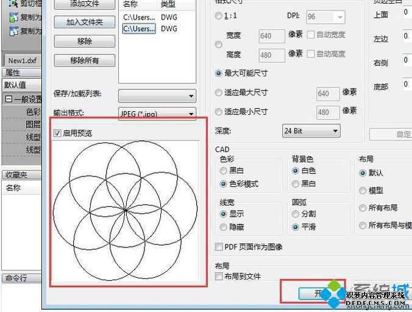Click the 底部 margin value field
The image size is (412, 312).
pos(407,84)
